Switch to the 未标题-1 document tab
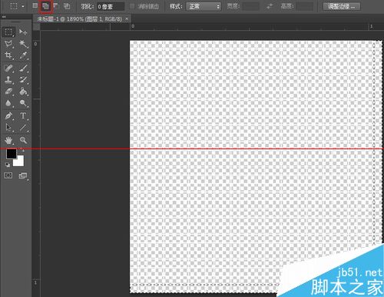Image resolution: width=384 pixels, height=297 pixels. (79, 19)
